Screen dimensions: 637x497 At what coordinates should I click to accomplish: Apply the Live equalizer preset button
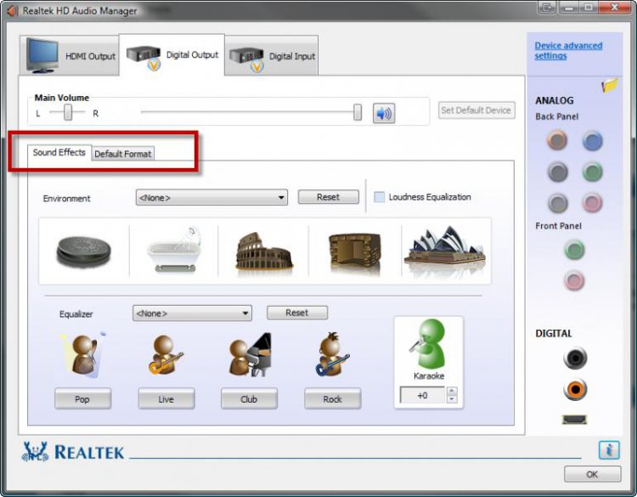[166, 399]
